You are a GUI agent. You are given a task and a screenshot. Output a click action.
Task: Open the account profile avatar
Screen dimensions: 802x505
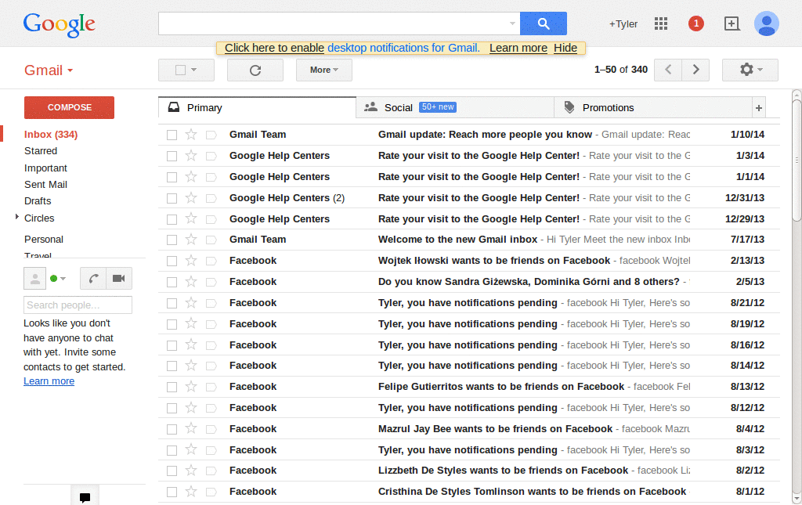[x=766, y=23]
